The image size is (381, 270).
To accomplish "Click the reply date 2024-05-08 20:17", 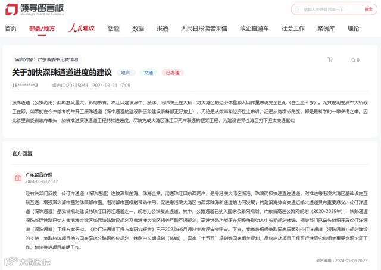I will click(42, 181).
